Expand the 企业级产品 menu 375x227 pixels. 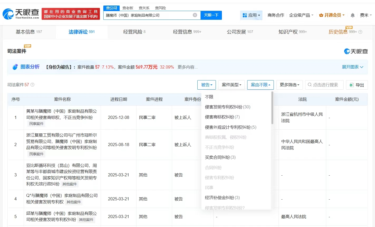pos(301,15)
